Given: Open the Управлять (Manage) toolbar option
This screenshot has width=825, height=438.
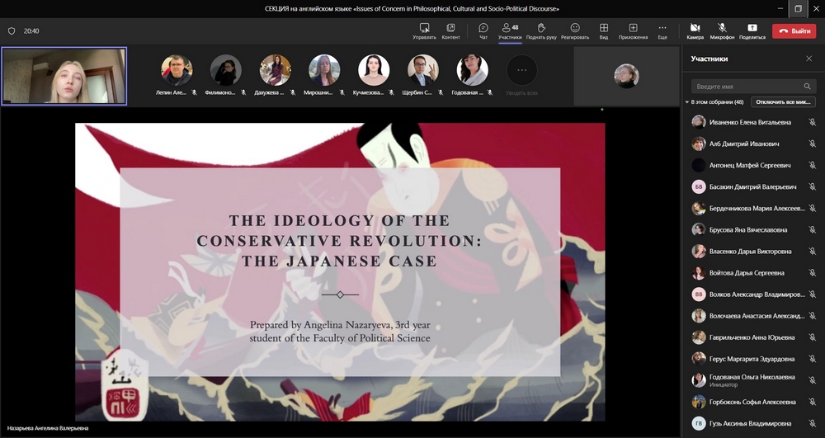Looking at the screenshot, I should coord(424,31).
